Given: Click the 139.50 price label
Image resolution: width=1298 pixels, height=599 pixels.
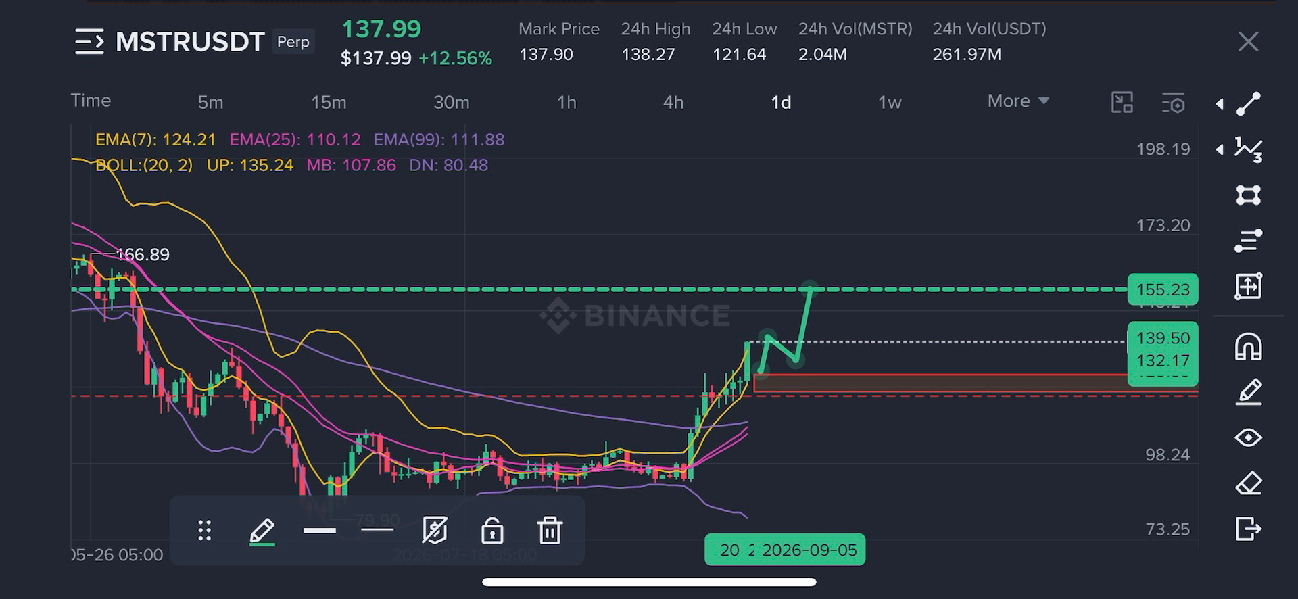Looking at the screenshot, I should [x=1163, y=338].
